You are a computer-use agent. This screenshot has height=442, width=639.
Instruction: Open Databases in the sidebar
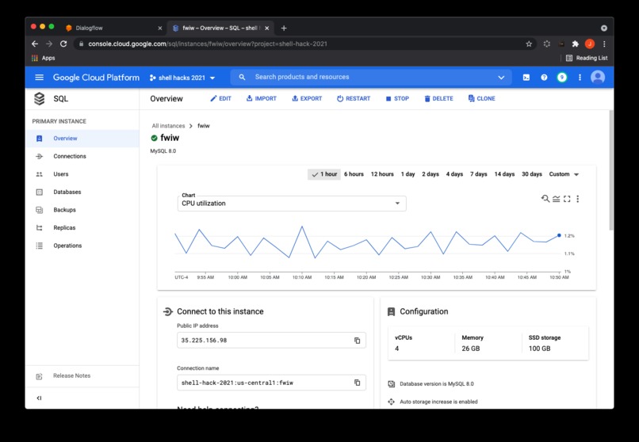[82, 192]
